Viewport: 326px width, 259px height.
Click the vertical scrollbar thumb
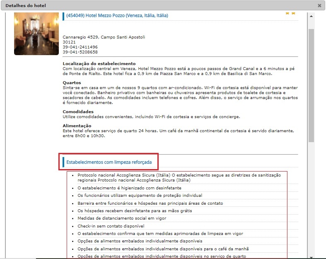(x=311, y=85)
